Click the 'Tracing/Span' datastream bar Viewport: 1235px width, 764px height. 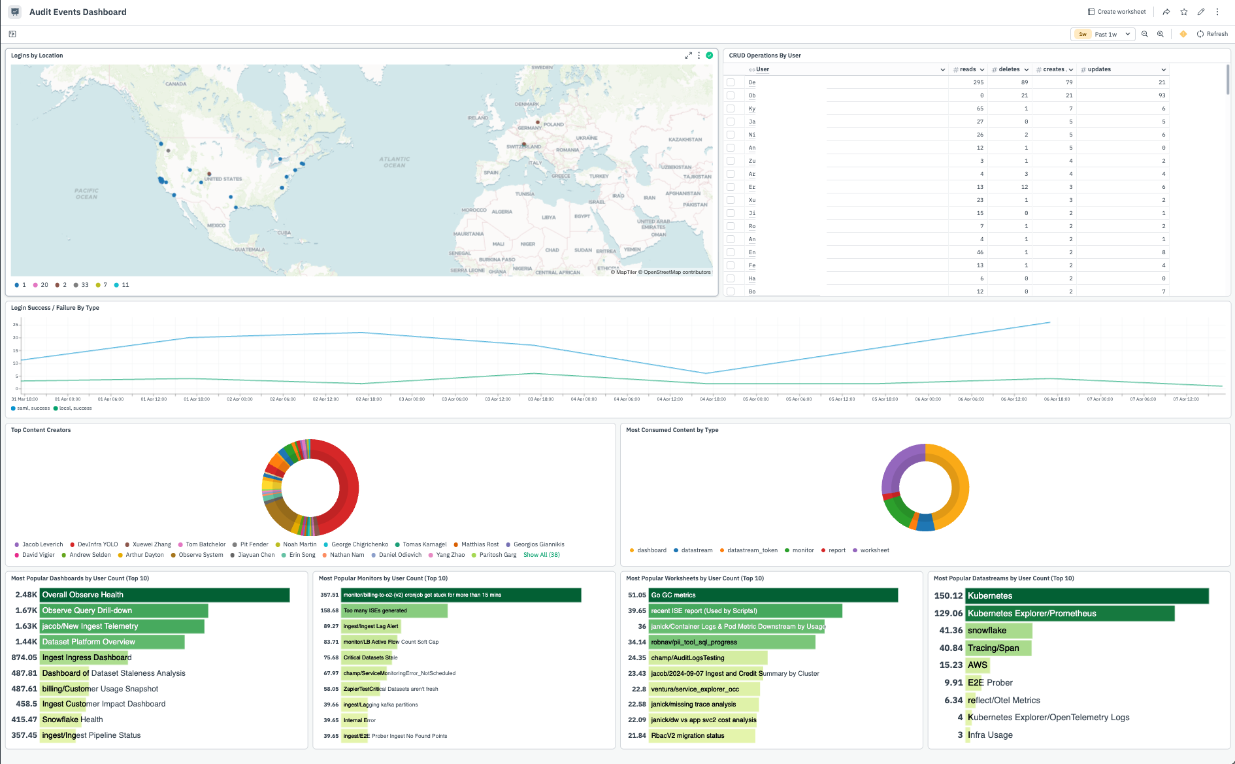[x=998, y=648]
